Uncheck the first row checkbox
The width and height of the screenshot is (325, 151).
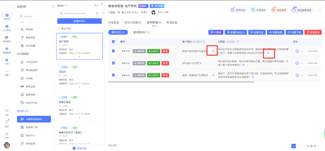click(113, 51)
